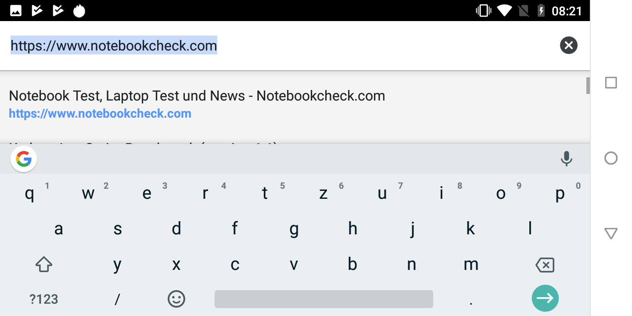Tap the Android back triangle button
The image size is (632, 316).
611,233
